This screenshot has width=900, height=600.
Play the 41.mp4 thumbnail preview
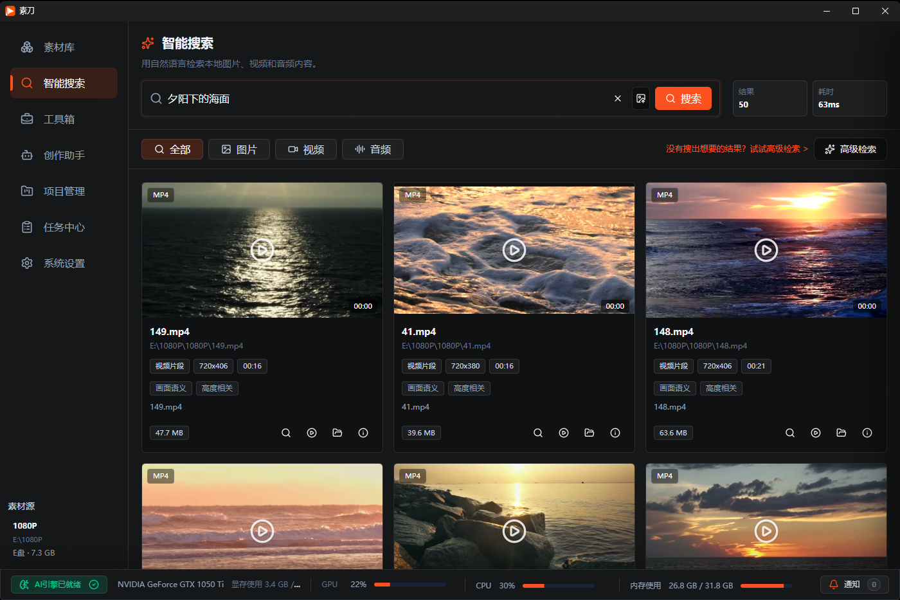point(514,250)
